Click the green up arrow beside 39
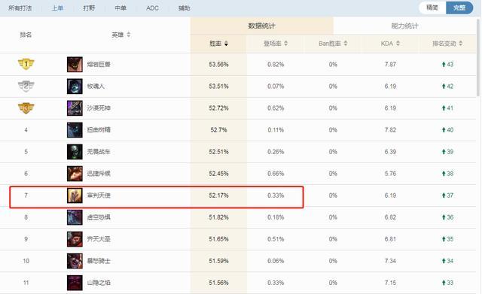 444,152
